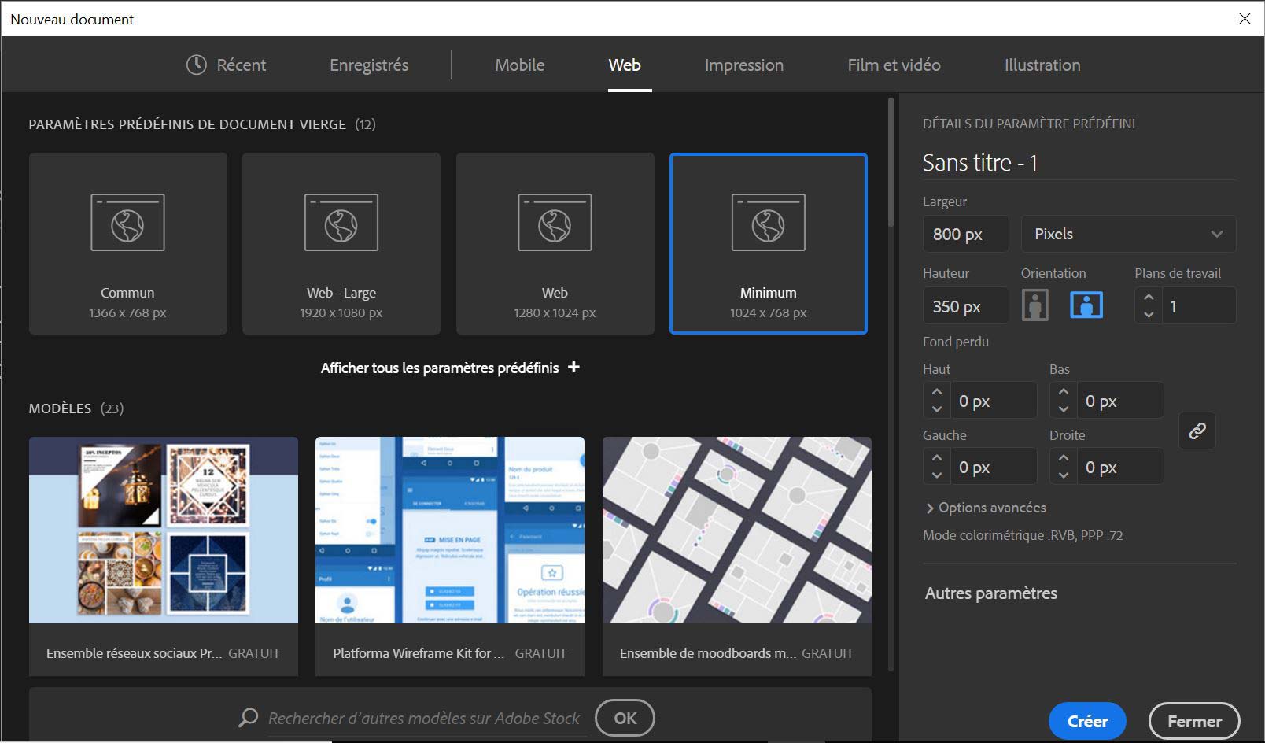Increase the Plans de travail count

[1149, 298]
